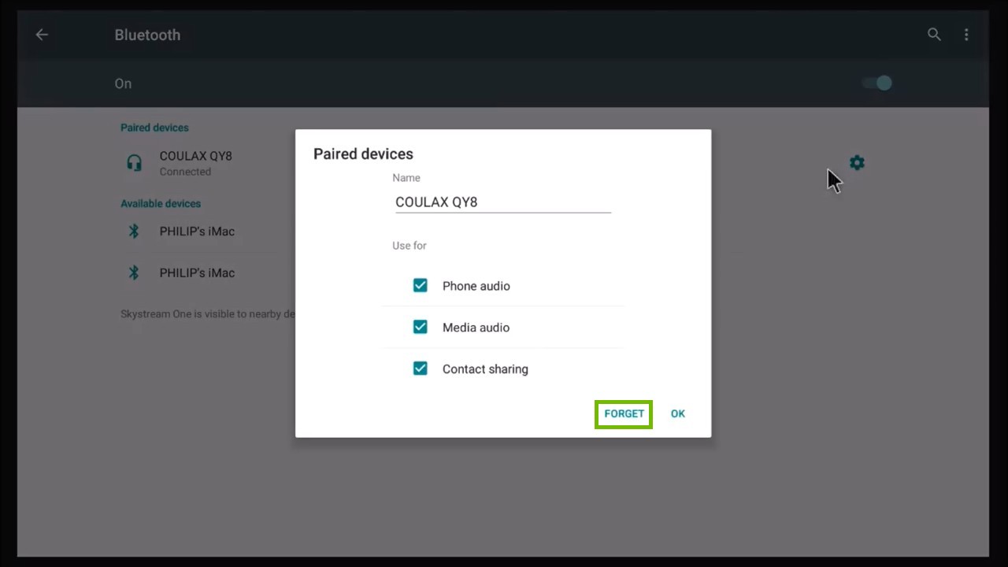The height and width of the screenshot is (567, 1008).
Task: Click the Bluetooth title in the header
Action: (147, 35)
